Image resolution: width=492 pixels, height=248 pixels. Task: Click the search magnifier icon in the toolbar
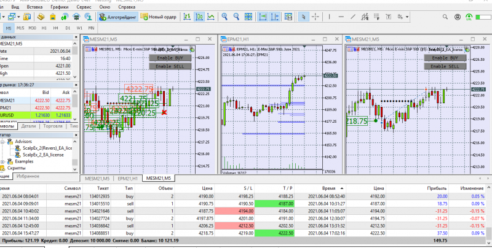pos(445,17)
